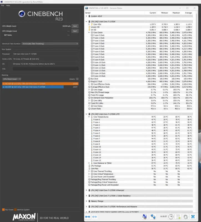The image size is (201, 222).
Task: Click the Minimum column header
Action: 164,13
